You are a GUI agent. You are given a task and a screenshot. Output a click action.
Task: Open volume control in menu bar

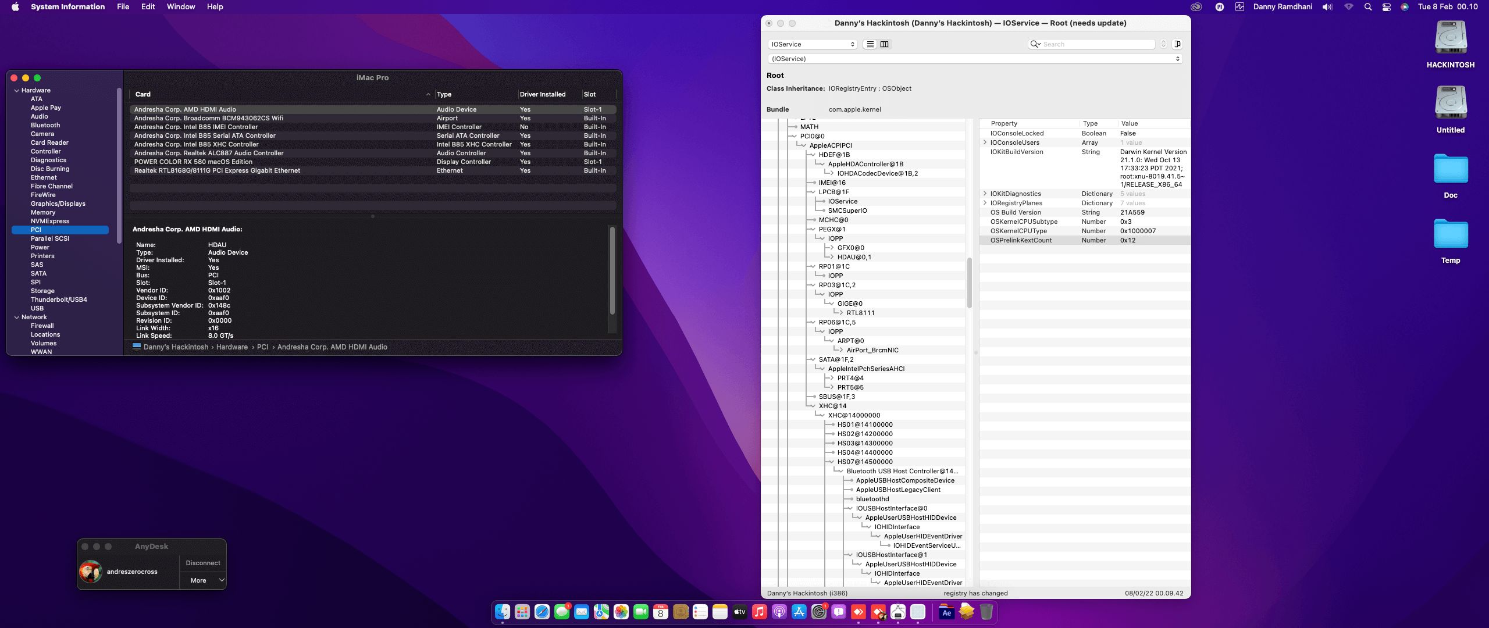1327,7
